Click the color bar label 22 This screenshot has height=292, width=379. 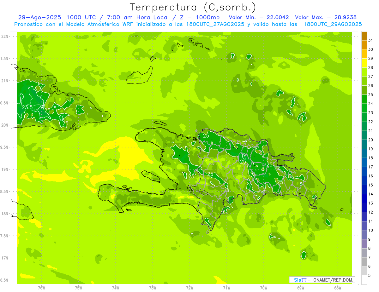(371, 122)
